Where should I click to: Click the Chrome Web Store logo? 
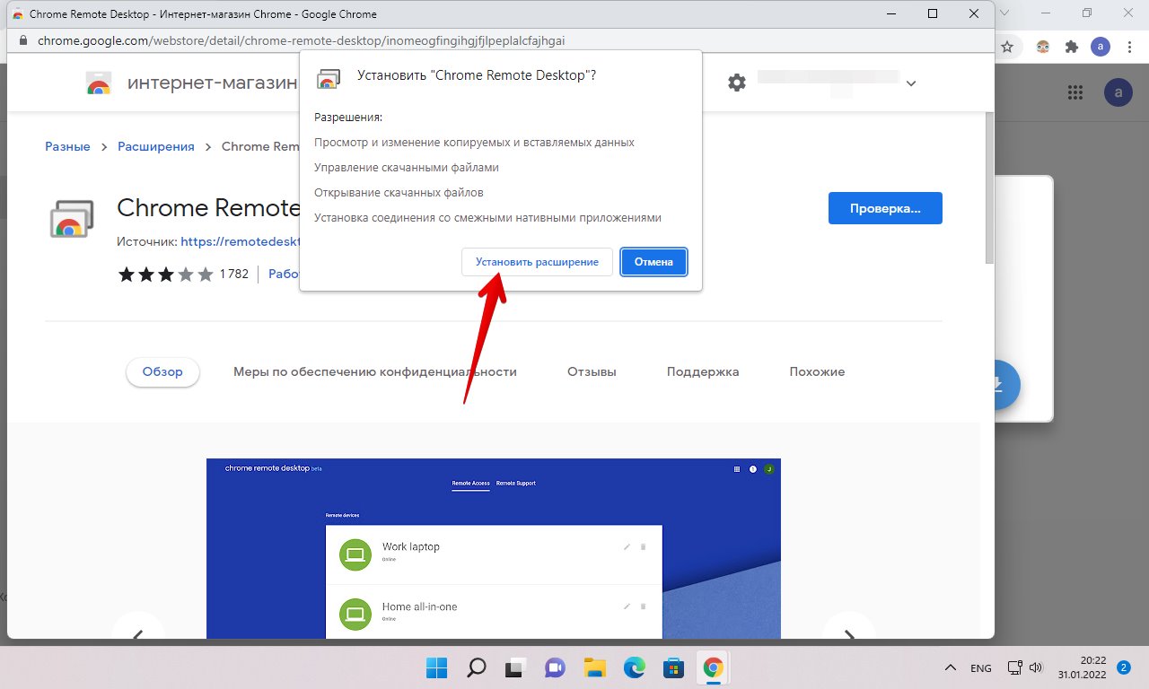coord(98,83)
